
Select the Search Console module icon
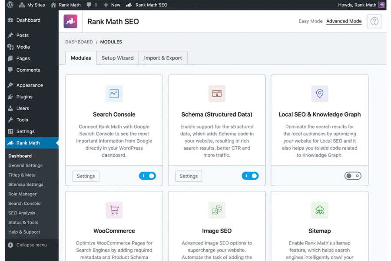(114, 93)
